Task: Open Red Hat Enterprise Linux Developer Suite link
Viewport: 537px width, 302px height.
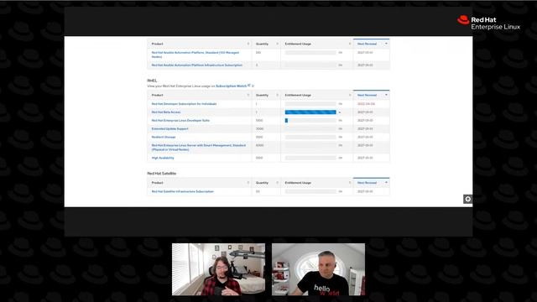Action: pos(180,121)
